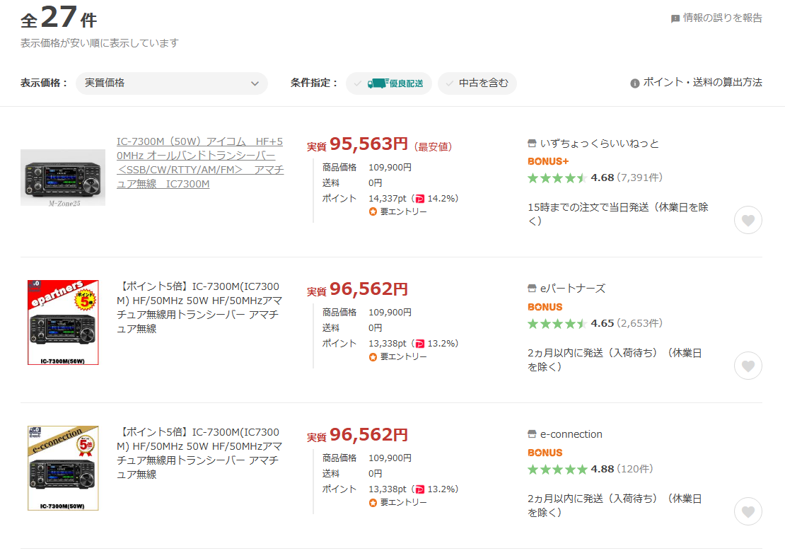This screenshot has height=558, width=785.
Task: Click 15時までの注文で当日発送 shipping text
Action: click(x=618, y=214)
